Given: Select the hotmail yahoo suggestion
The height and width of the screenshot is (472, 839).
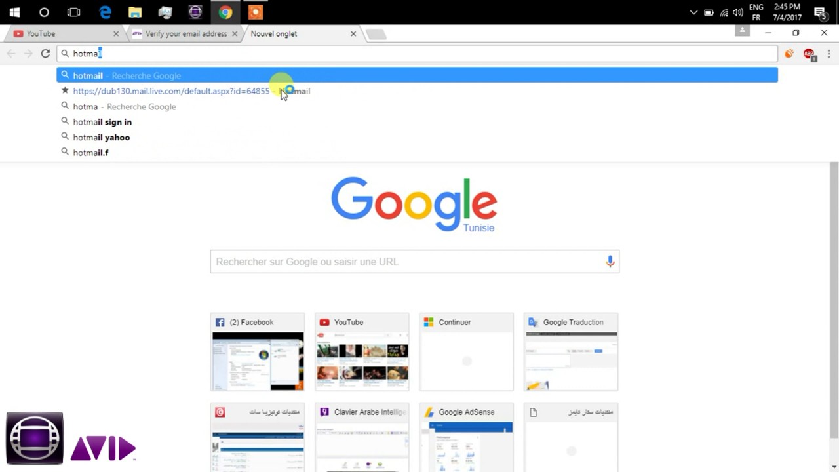Looking at the screenshot, I should click(x=417, y=137).
